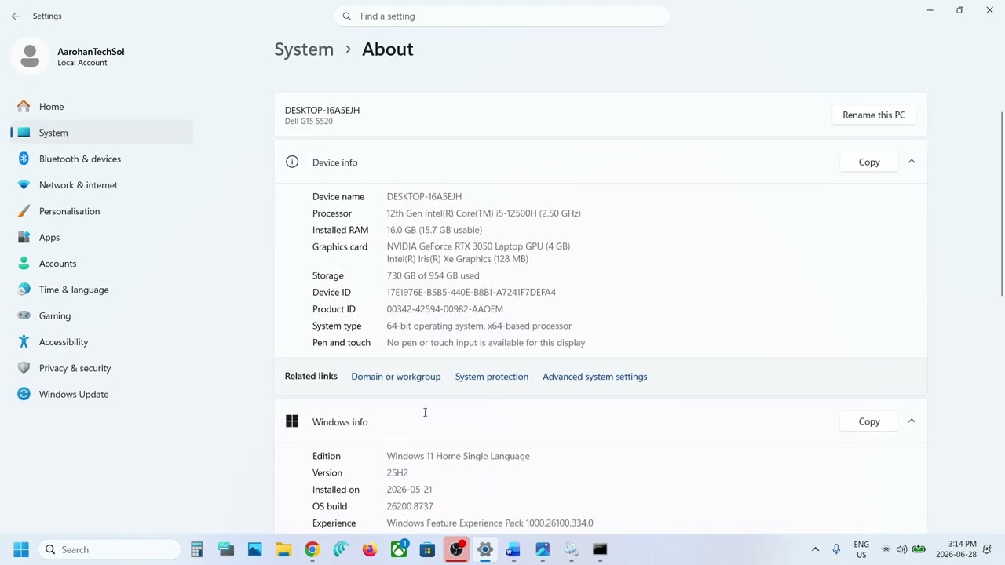Open File Explorer from the taskbar
The width and height of the screenshot is (1005, 565).
click(283, 549)
